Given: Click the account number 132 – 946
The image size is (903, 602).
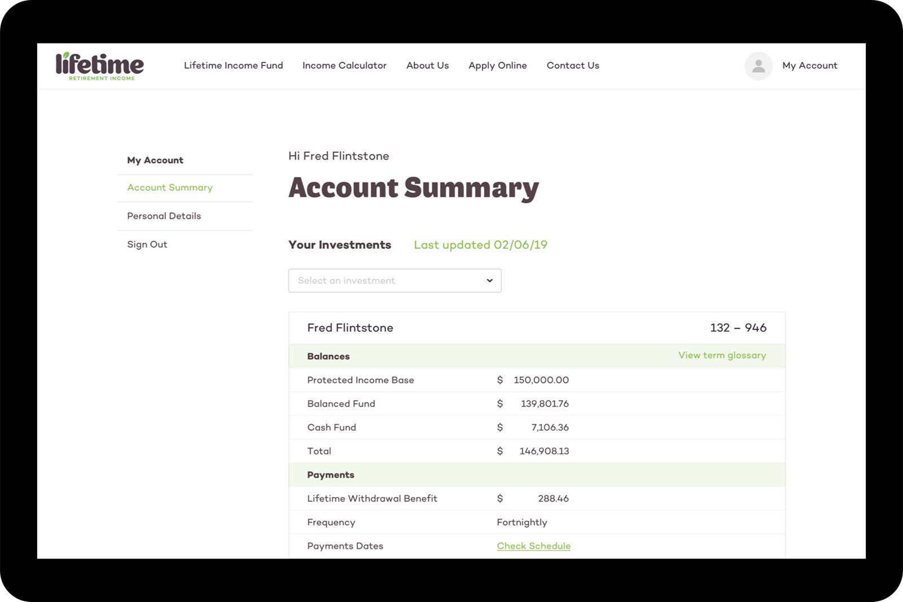Looking at the screenshot, I should pyautogui.click(x=738, y=328).
